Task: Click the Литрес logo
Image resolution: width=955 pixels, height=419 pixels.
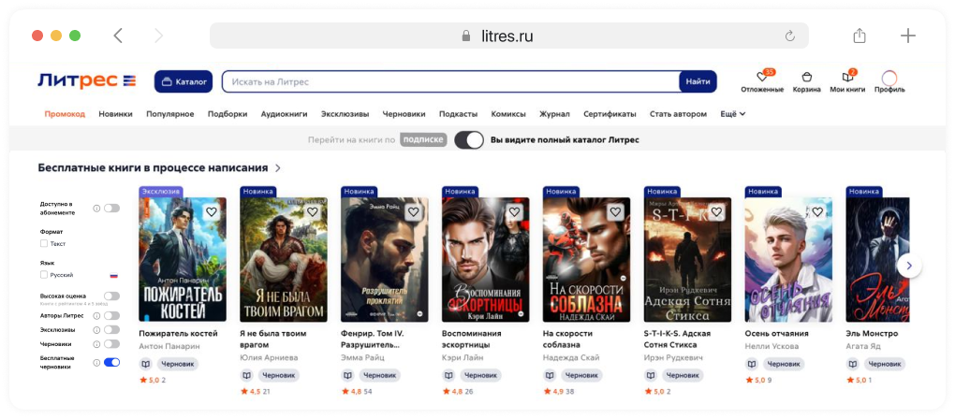Action: click(86, 80)
